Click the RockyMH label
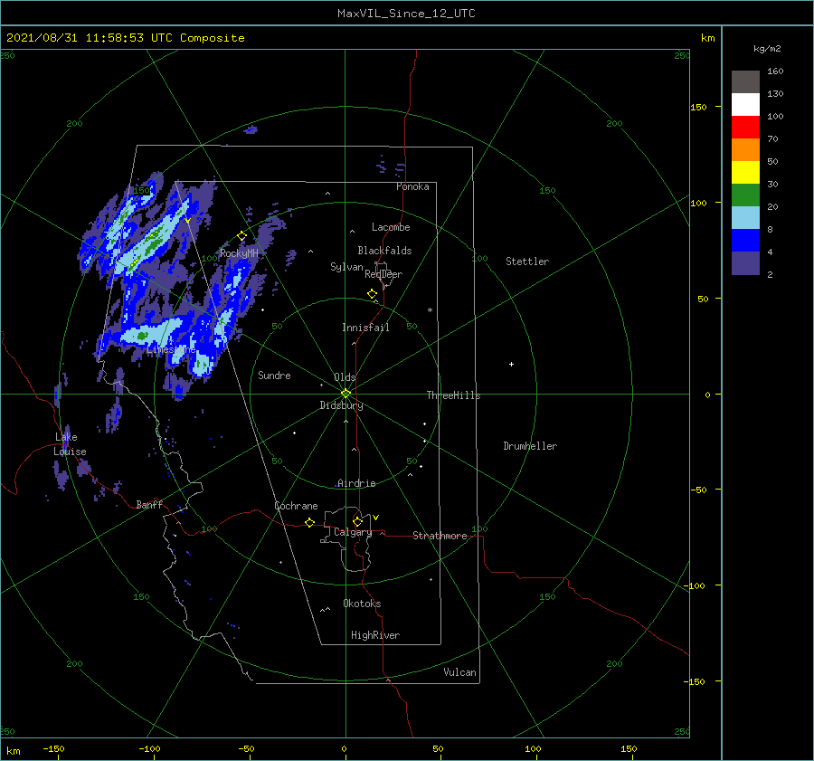 point(239,253)
